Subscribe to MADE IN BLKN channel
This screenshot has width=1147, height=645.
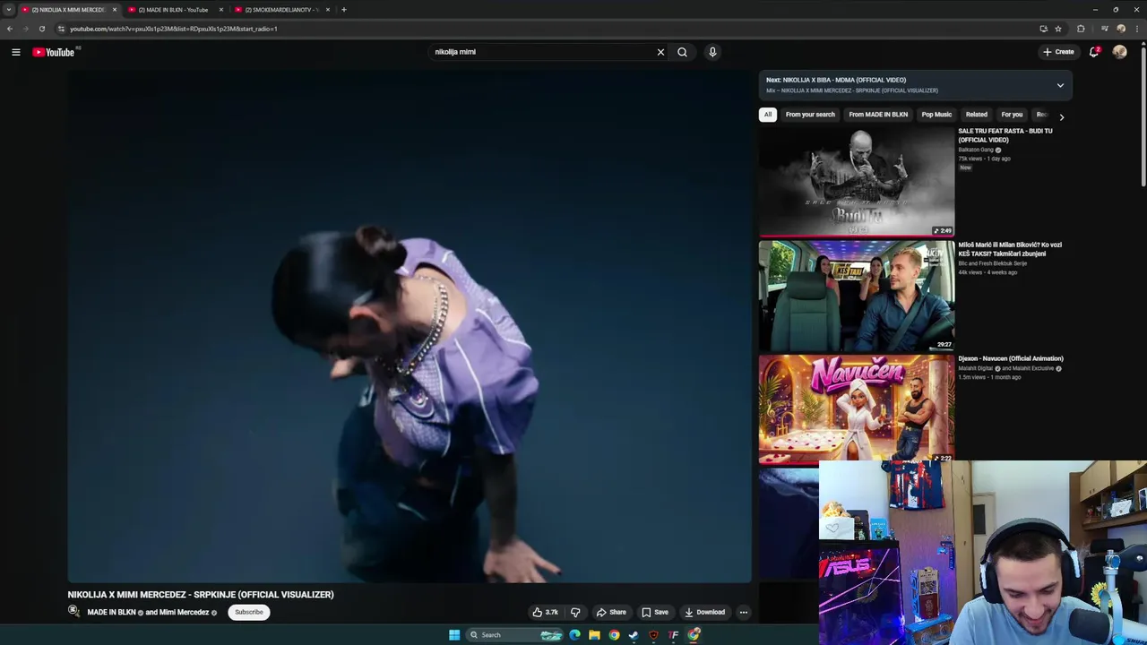tap(249, 613)
